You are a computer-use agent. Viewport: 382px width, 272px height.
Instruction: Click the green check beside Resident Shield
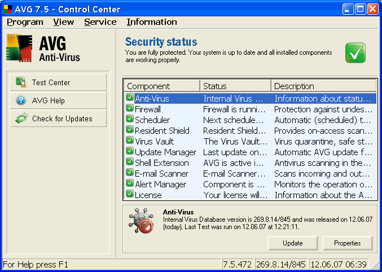130,130
